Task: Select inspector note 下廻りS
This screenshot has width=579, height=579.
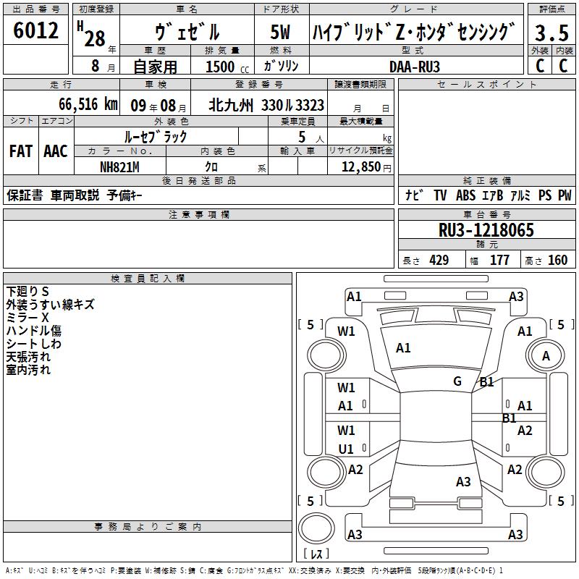Action: click(x=28, y=292)
